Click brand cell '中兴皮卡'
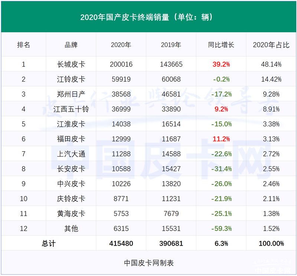This screenshot has height=276, width=297. point(71,184)
